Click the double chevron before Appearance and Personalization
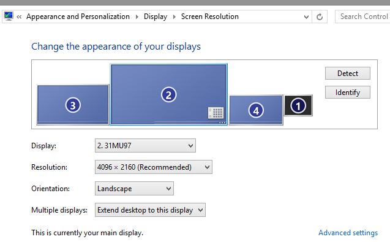Screen dimensions: 390x242 (x=19, y=17)
